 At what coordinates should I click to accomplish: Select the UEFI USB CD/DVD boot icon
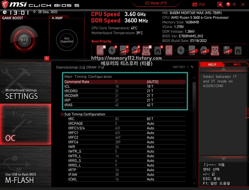coord(135,50)
